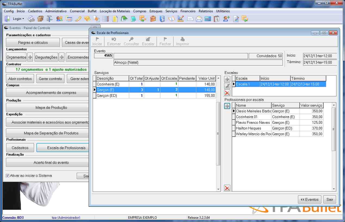345x222 pixels.
Task: Click the briefcase icon in main toolbar
Action: (153, 19)
